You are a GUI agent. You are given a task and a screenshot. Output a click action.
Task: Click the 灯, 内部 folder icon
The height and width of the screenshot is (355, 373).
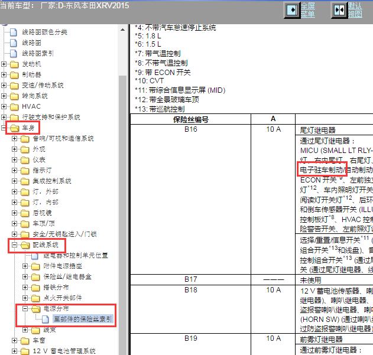pyautogui.click(x=25, y=203)
